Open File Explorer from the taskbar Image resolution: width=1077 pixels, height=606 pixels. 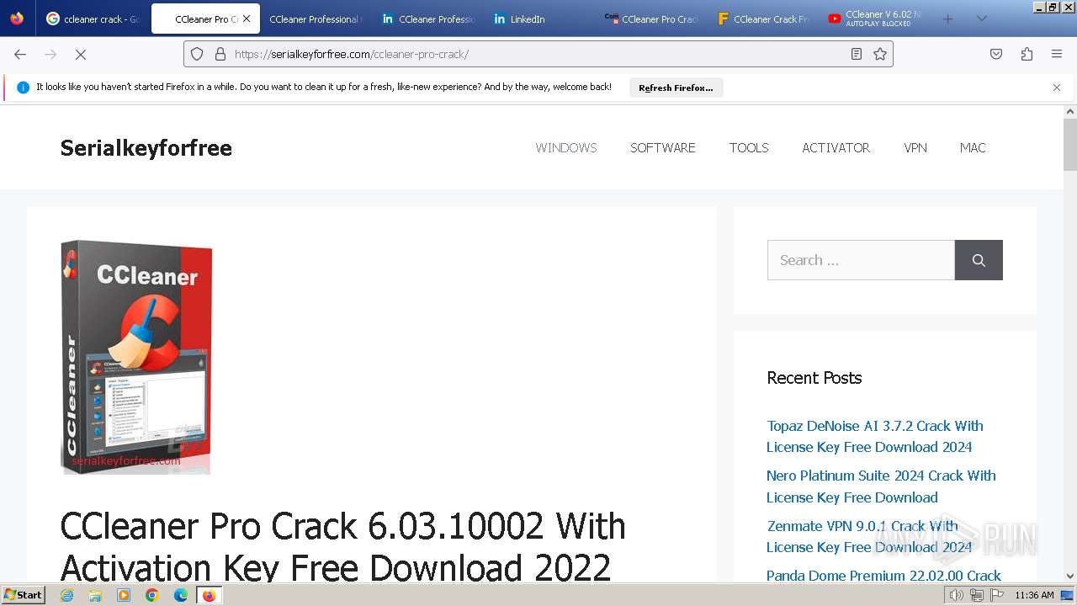pos(95,595)
